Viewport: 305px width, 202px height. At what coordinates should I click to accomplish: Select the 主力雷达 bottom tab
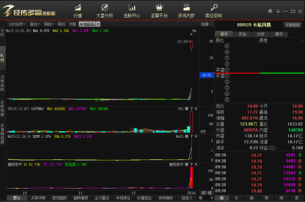point(102,198)
